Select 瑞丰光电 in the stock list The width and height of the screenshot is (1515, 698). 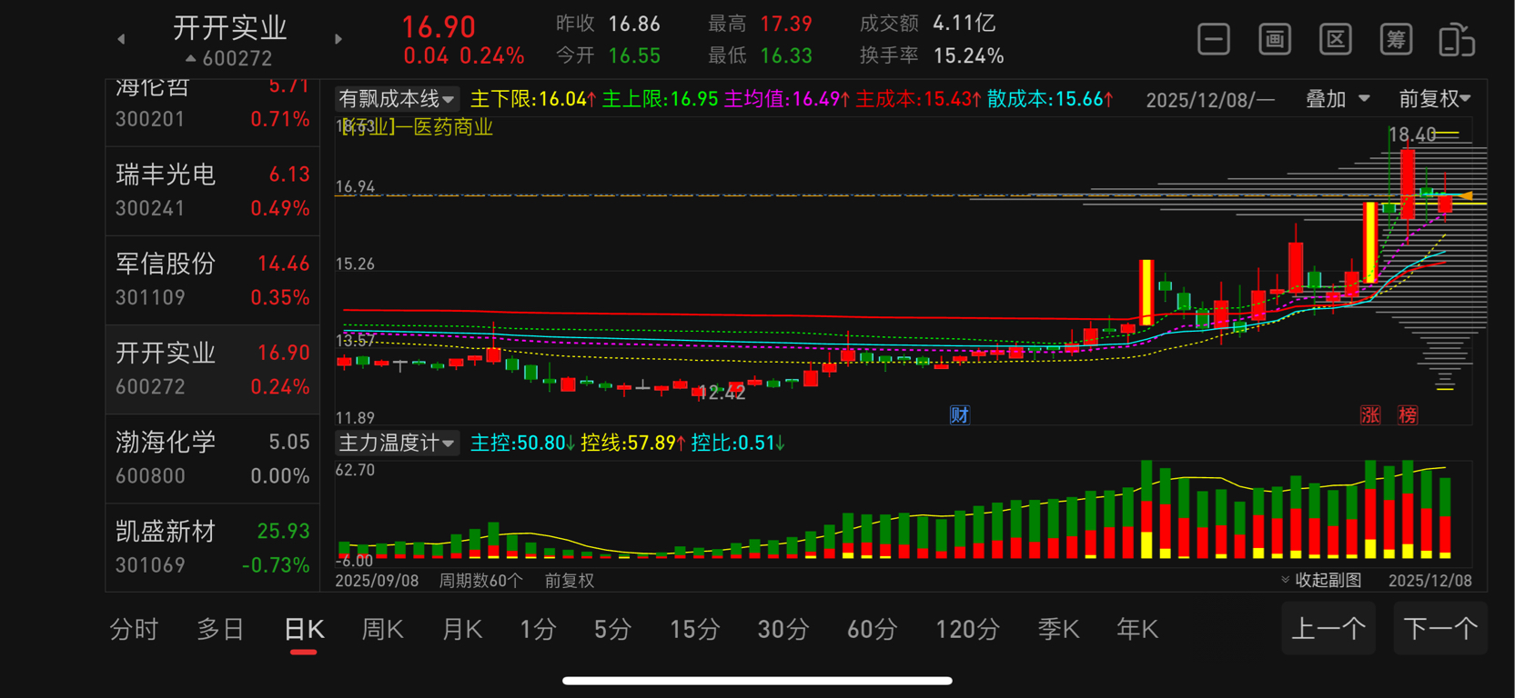click(213, 191)
